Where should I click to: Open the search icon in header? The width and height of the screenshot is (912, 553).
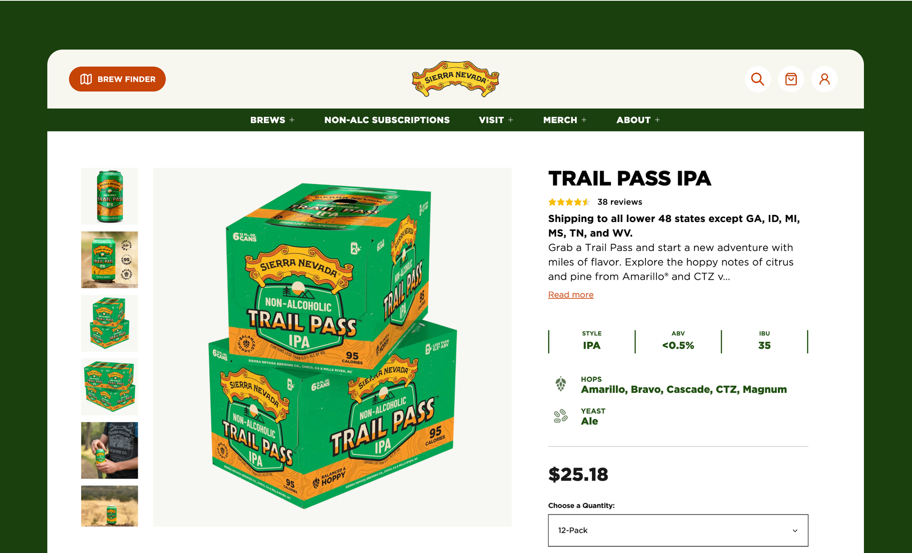click(757, 79)
